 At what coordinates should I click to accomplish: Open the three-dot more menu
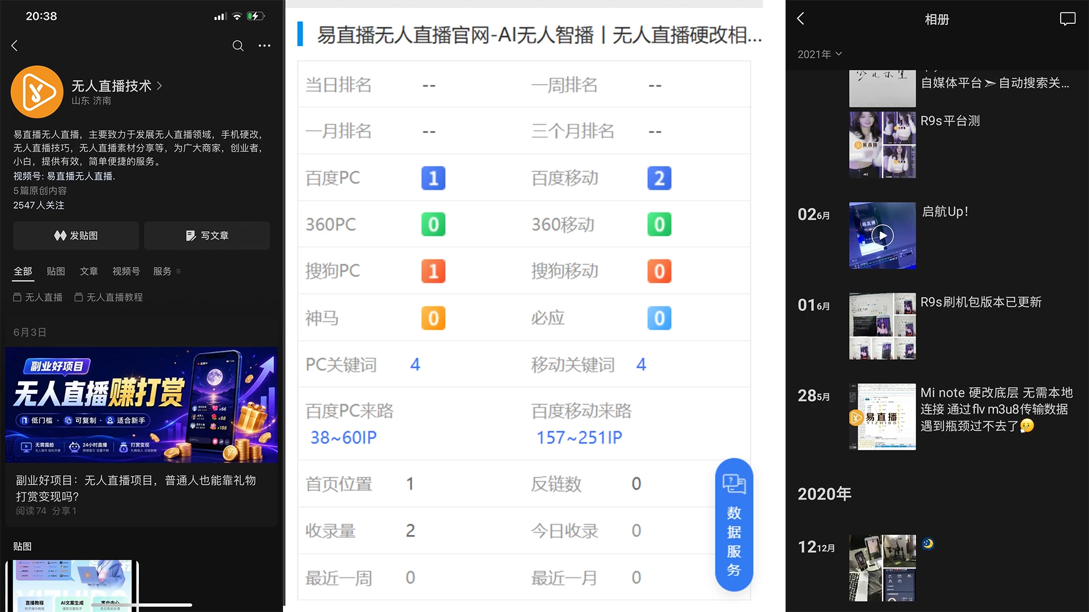[264, 45]
